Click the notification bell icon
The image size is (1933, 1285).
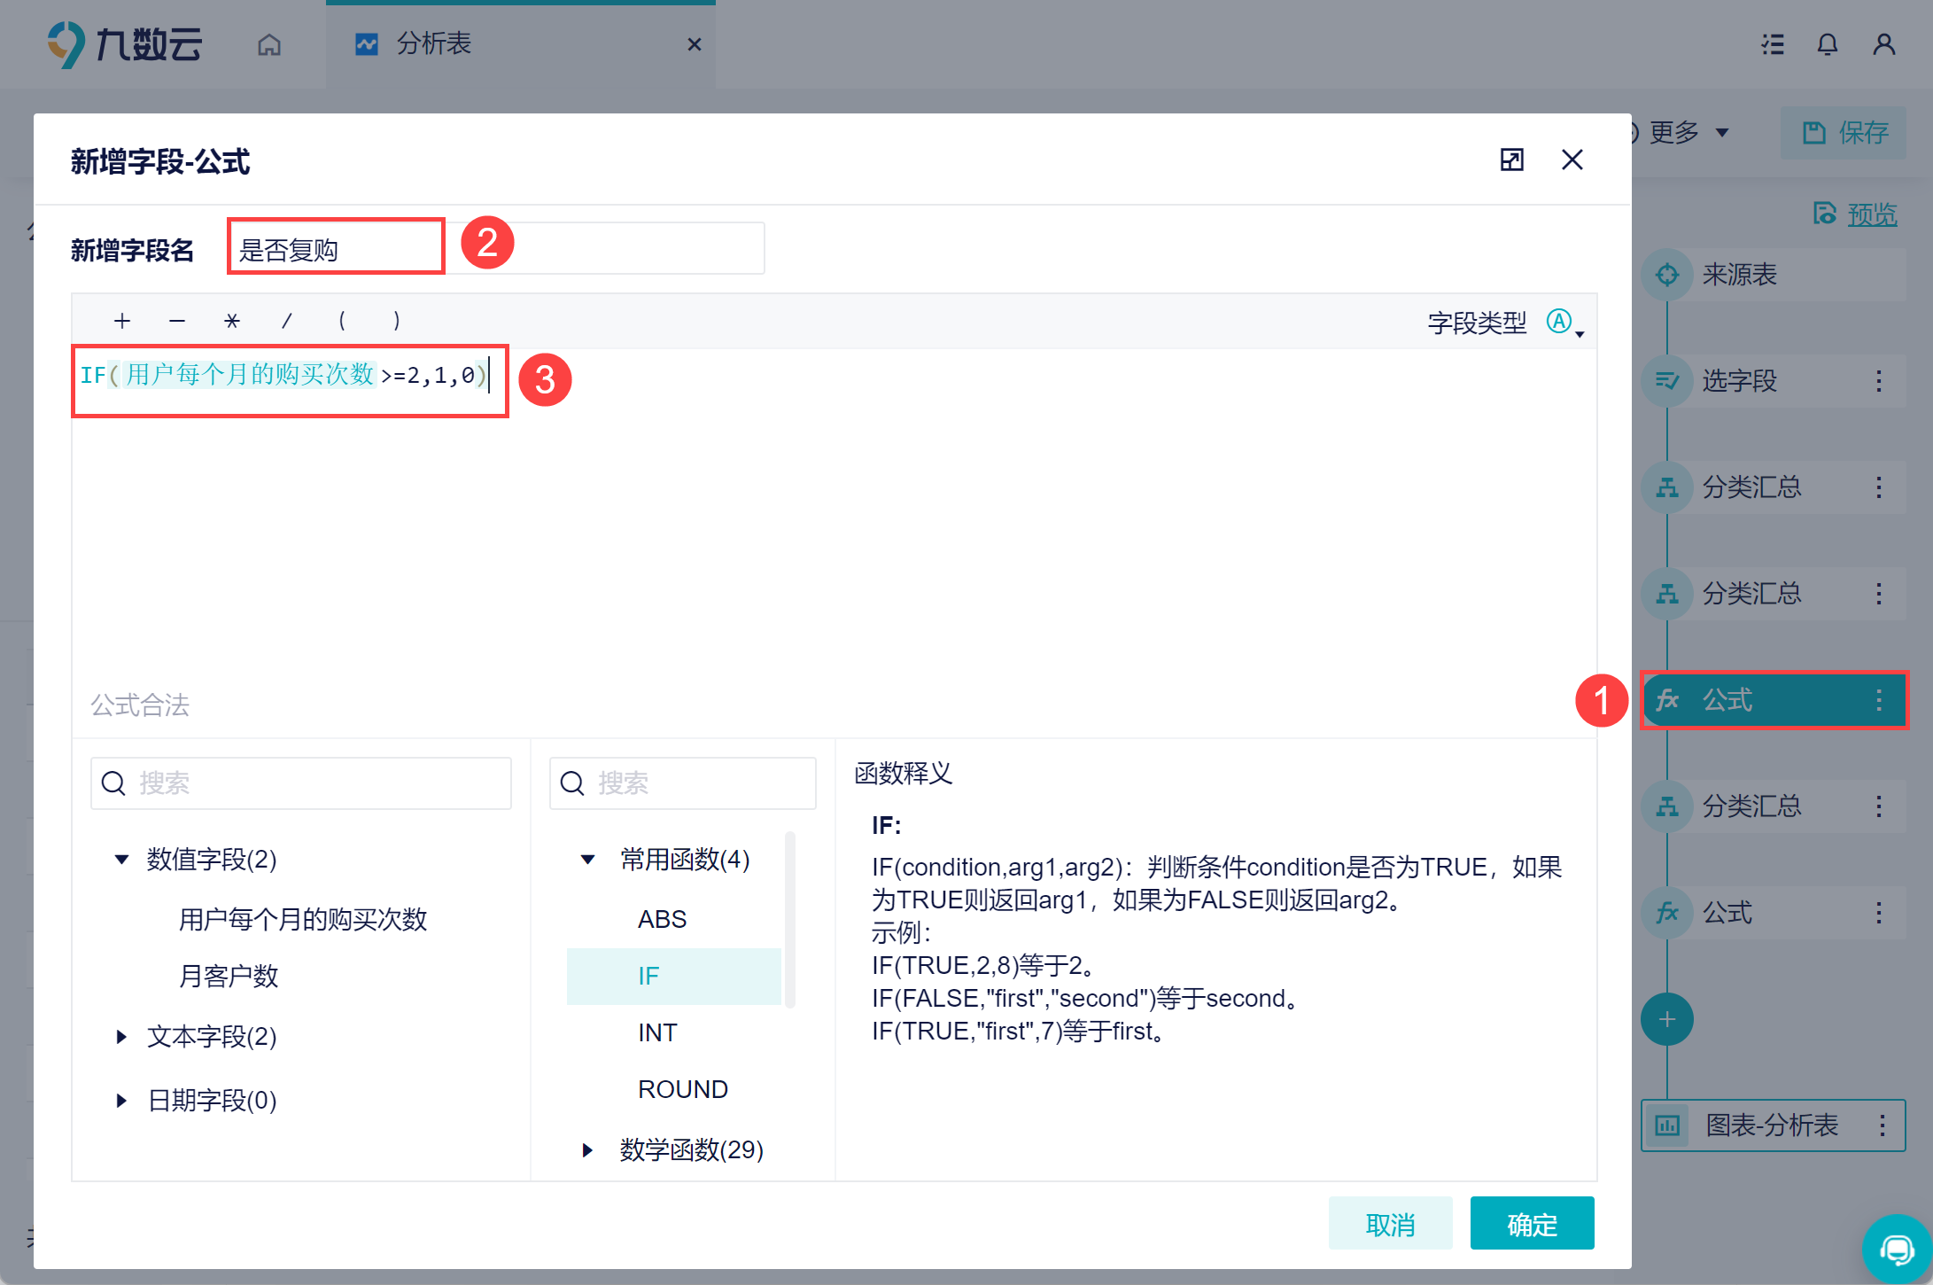1828,44
